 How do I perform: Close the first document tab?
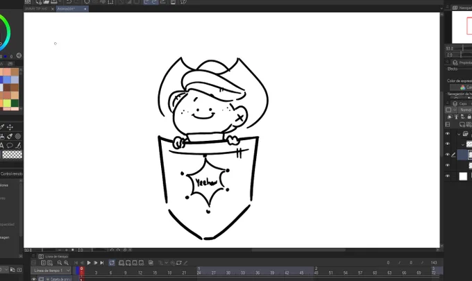[x=52, y=9]
